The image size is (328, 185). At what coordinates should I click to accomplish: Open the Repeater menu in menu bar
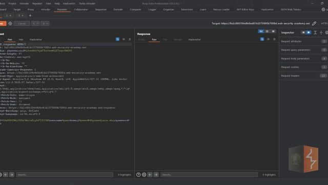(37, 4)
